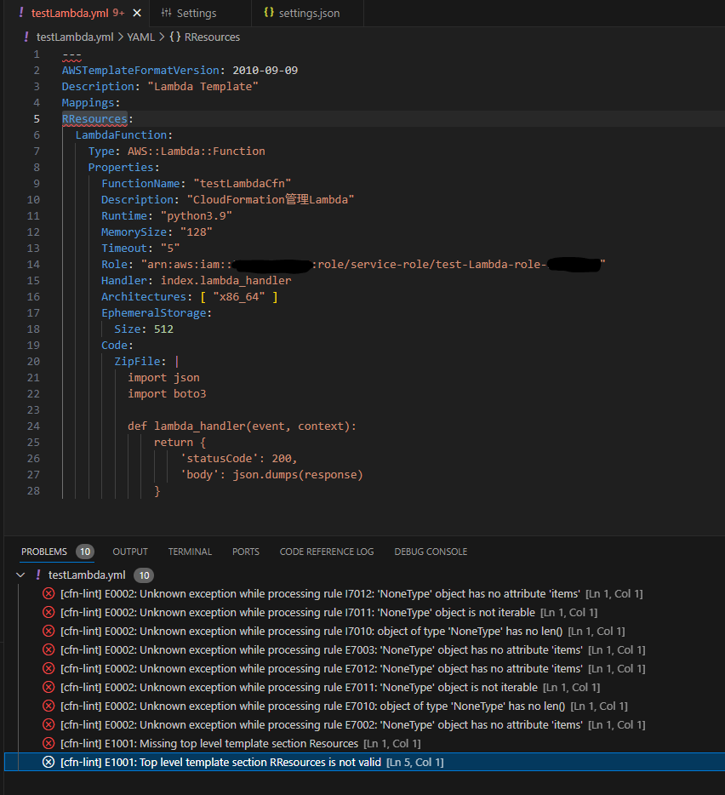
Task: Click the "python3.9" Runtime value
Action: (x=197, y=216)
